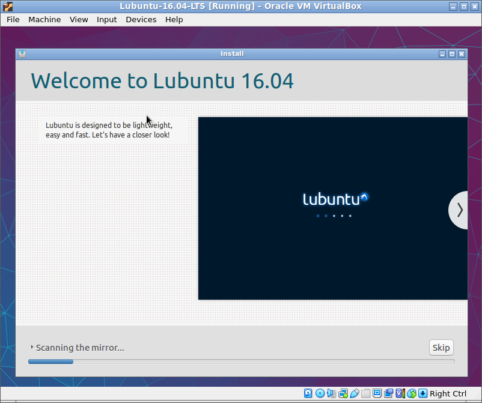482x403 pixels.
Task: Open the Input menu
Action: (x=106, y=20)
